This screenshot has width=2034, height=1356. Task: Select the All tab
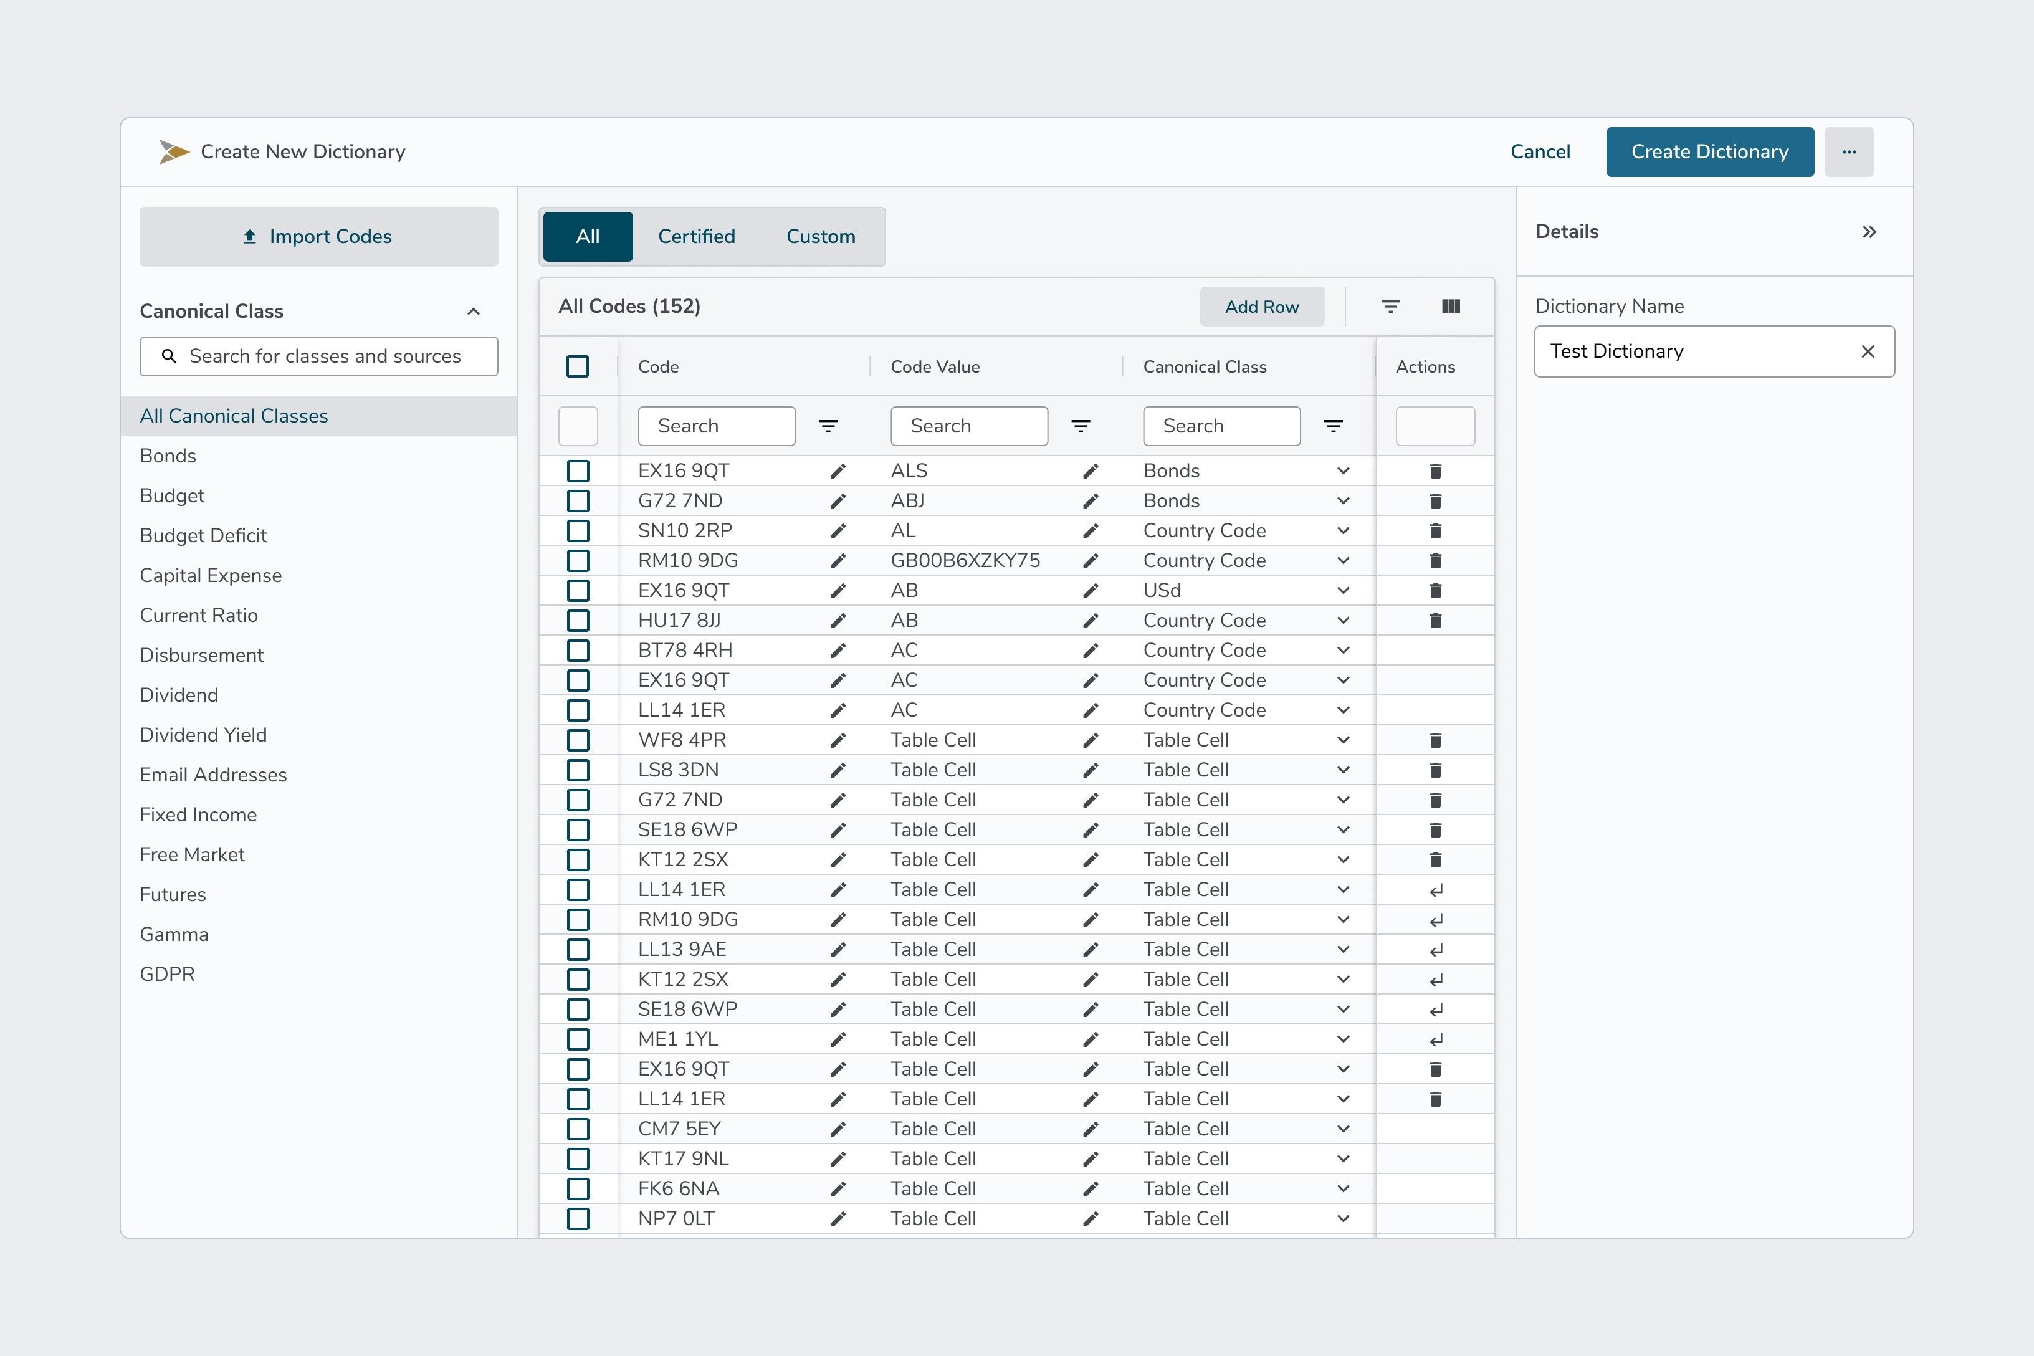[x=588, y=236]
